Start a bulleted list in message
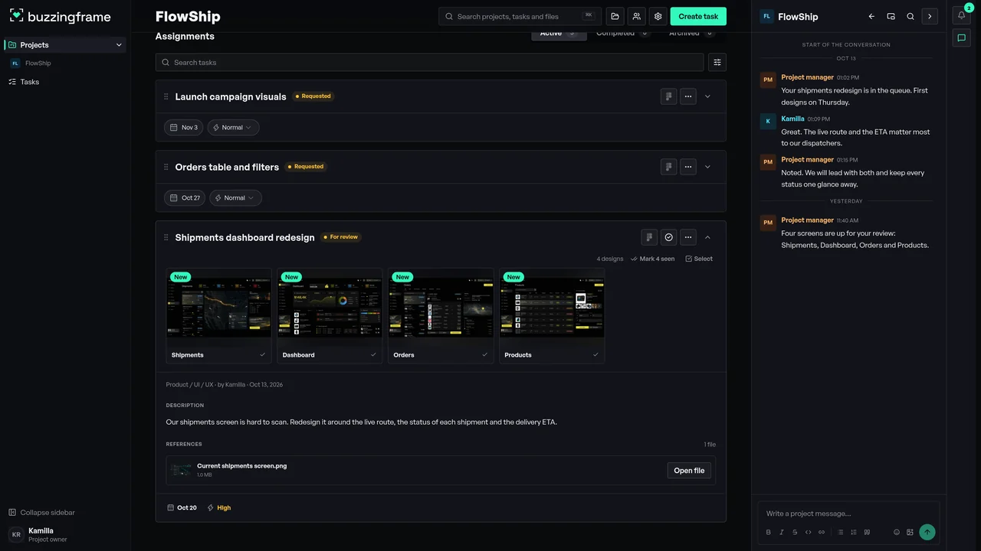The height and width of the screenshot is (551, 981). (x=840, y=532)
